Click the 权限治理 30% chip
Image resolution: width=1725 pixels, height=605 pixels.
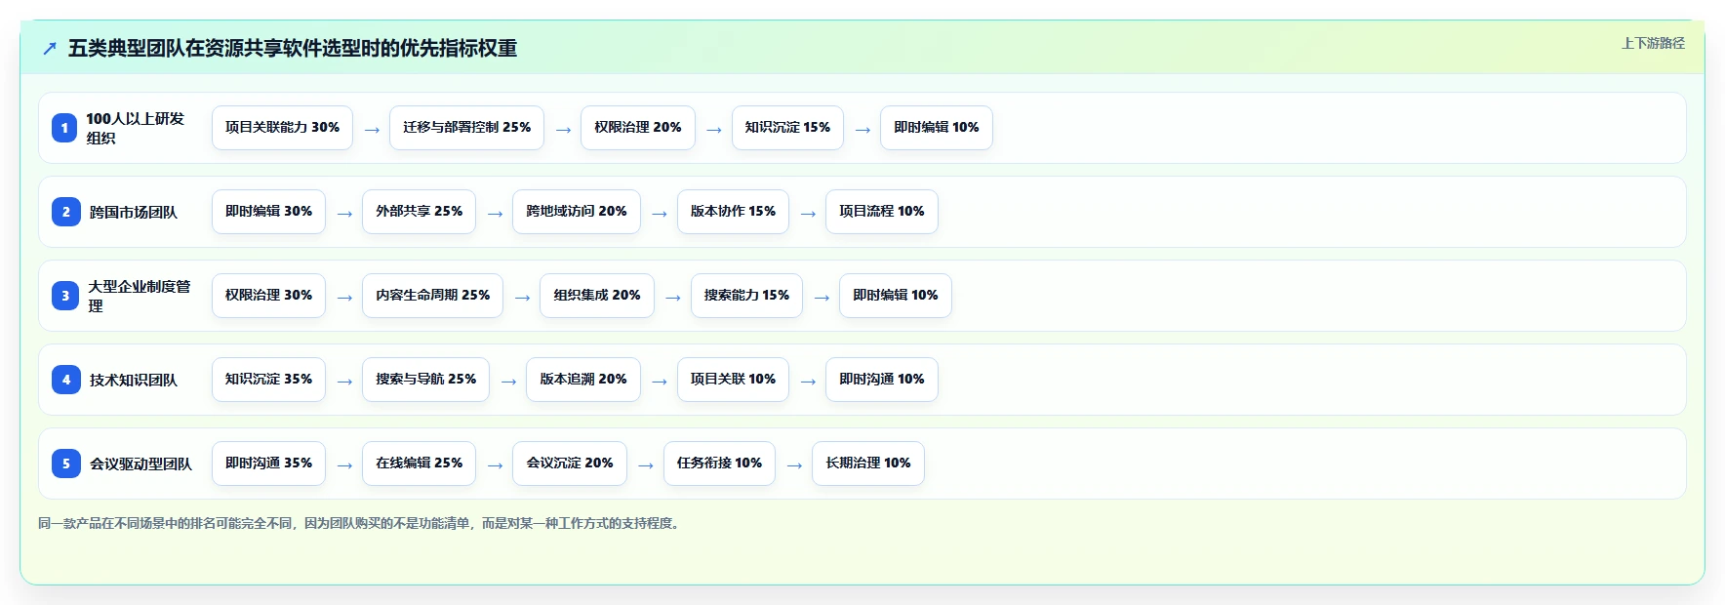click(268, 296)
